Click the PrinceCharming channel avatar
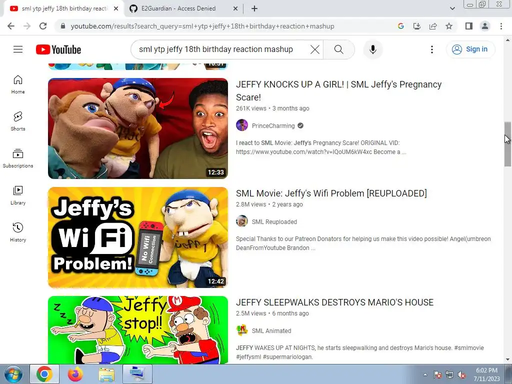This screenshot has height=384, width=512. tap(242, 125)
